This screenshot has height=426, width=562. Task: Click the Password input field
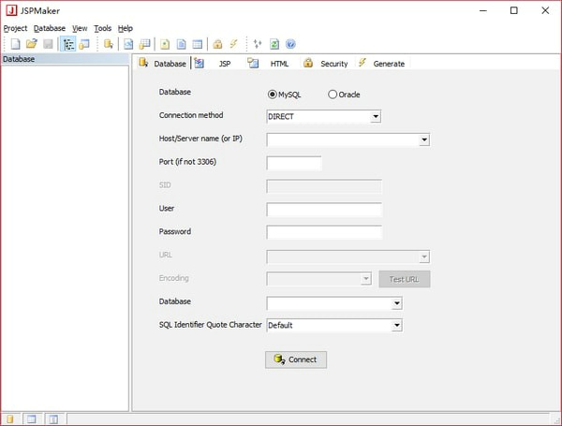[324, 233]
